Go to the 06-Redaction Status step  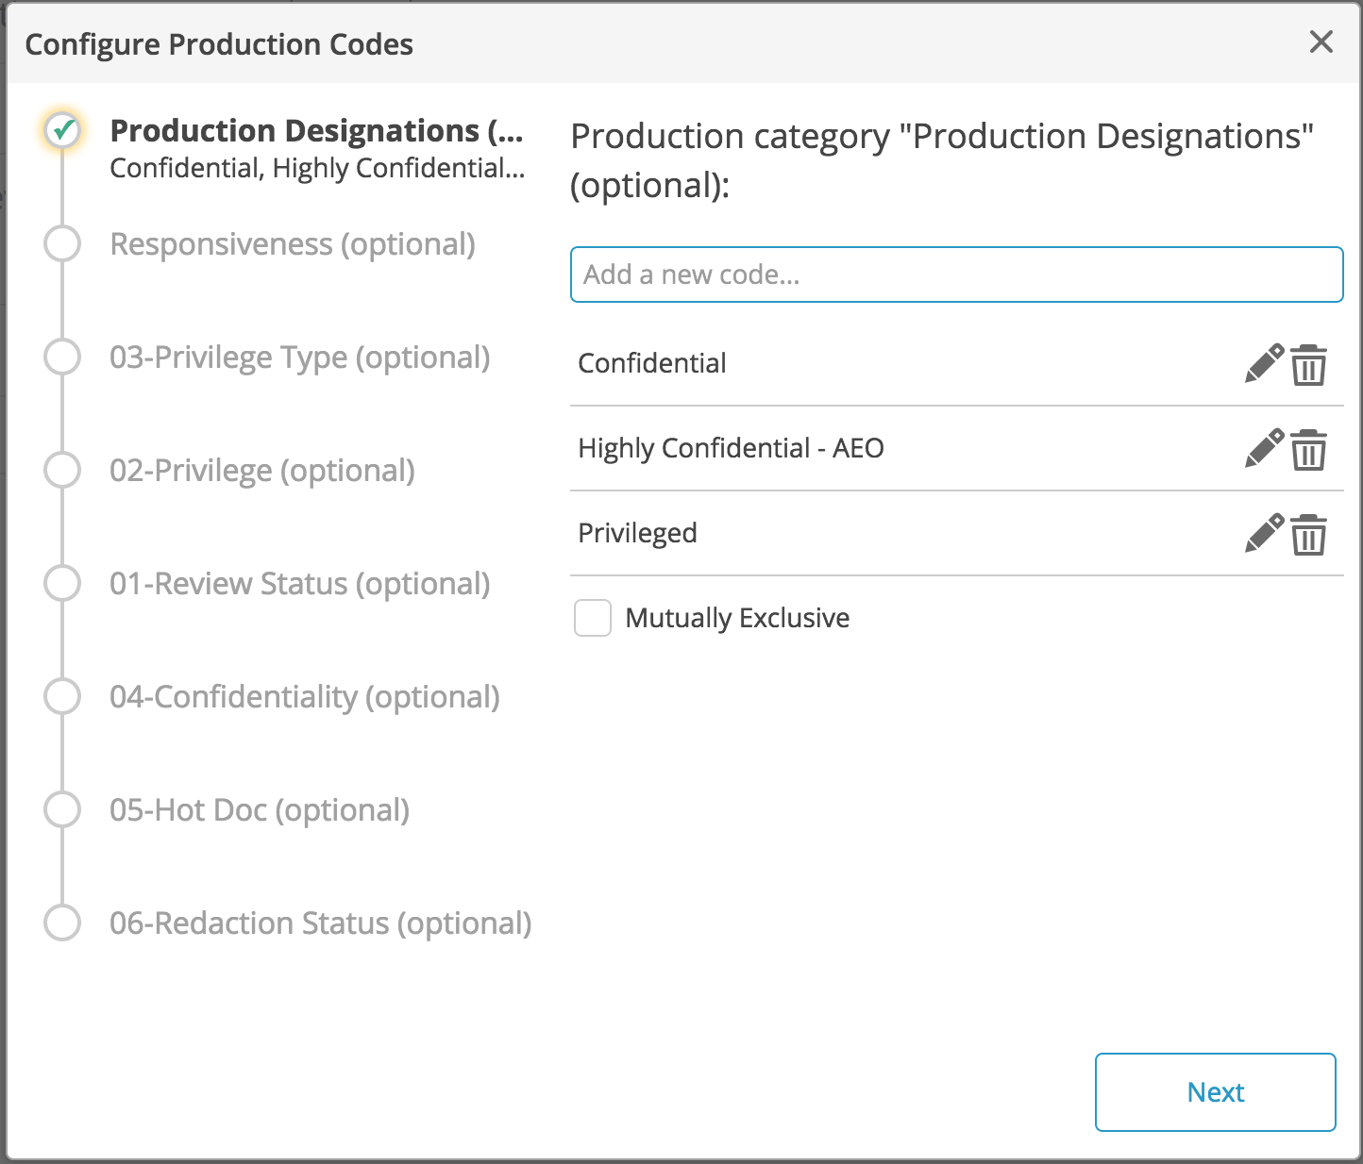click(x=321, y=923)
